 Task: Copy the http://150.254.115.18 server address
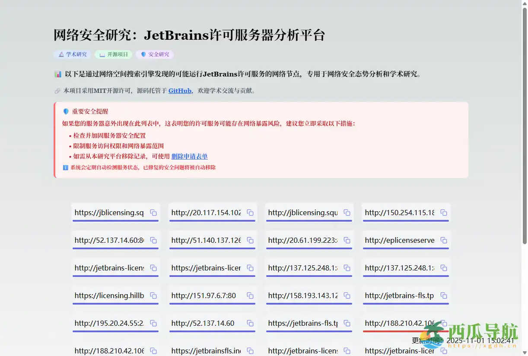point(443,213)
